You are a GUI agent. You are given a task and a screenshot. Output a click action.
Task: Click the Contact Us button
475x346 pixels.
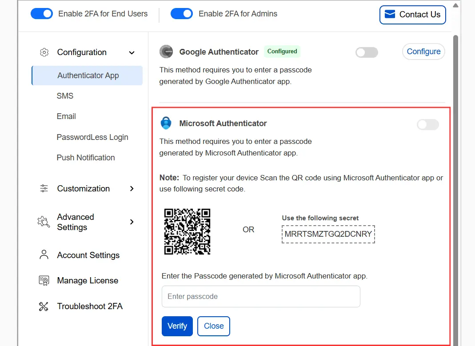tap(413, 15)
